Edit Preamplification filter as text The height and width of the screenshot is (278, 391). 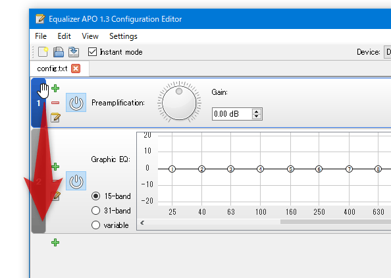[x=55, y=117]
